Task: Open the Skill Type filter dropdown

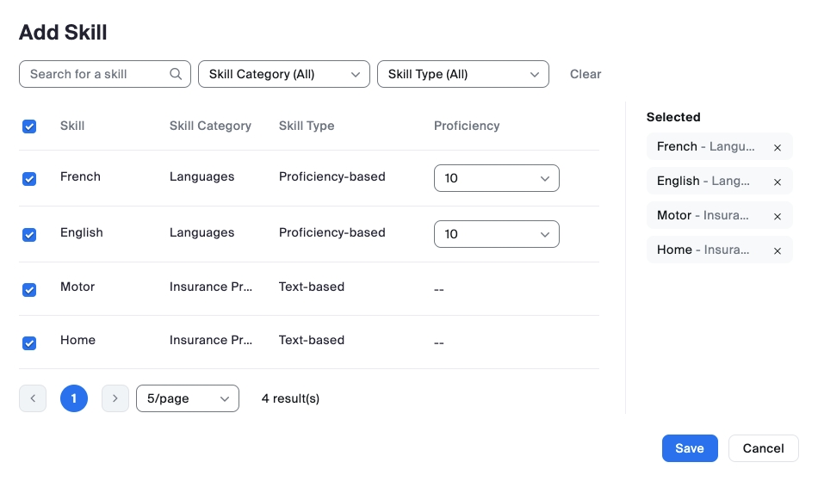Action: click(463, 74)
